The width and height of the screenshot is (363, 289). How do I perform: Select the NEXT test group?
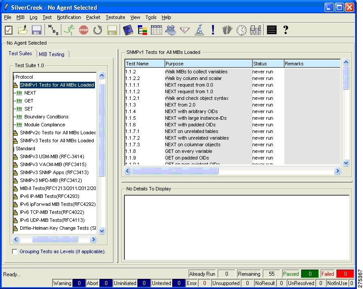(30, 93)
